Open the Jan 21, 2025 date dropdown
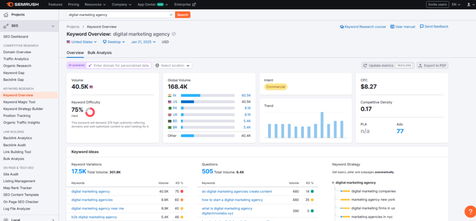The image size is (476, 221). coord(144,42)
